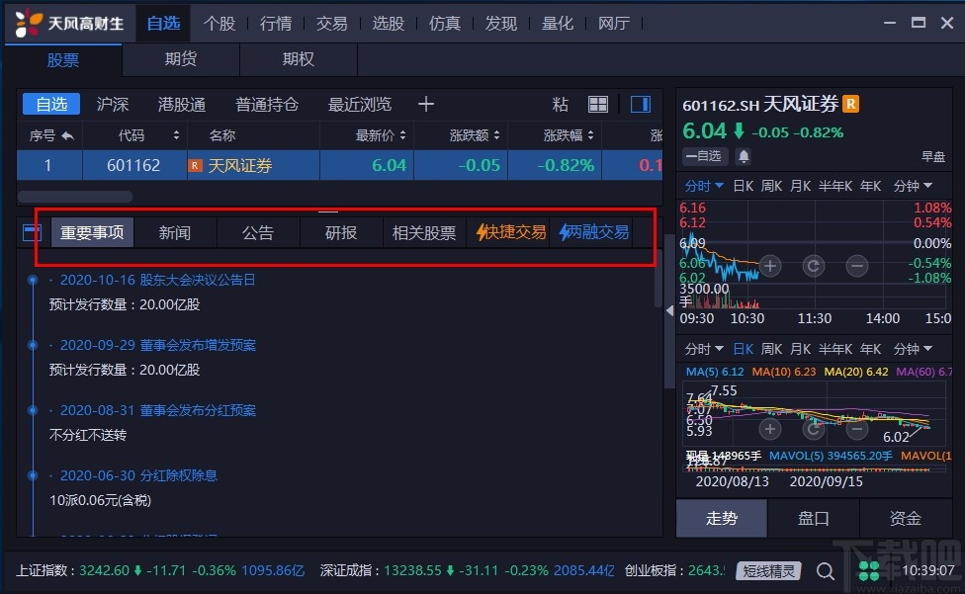
Task: Toggle the split panel layout icon
Action: click(640, 104)
